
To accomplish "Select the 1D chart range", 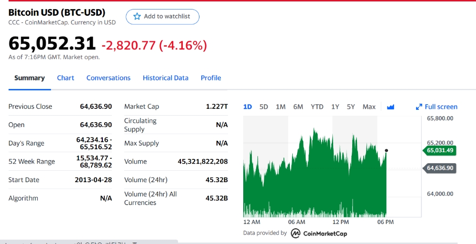I will (248, 107).
